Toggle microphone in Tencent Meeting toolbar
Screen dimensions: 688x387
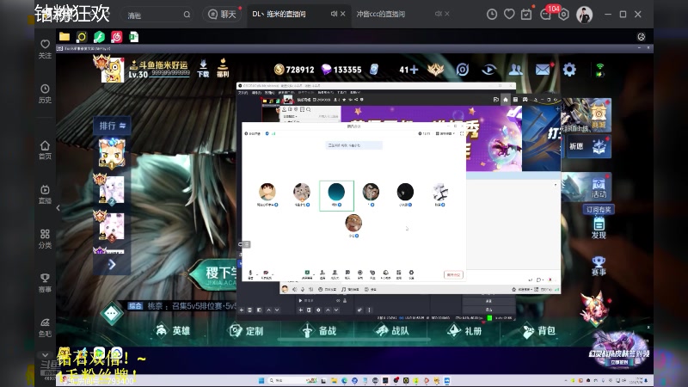[x=250, y=274]
